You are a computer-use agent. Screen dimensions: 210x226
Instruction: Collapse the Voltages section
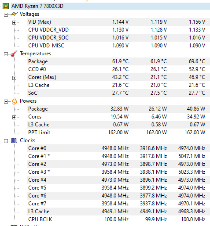(x=6, y=14)
